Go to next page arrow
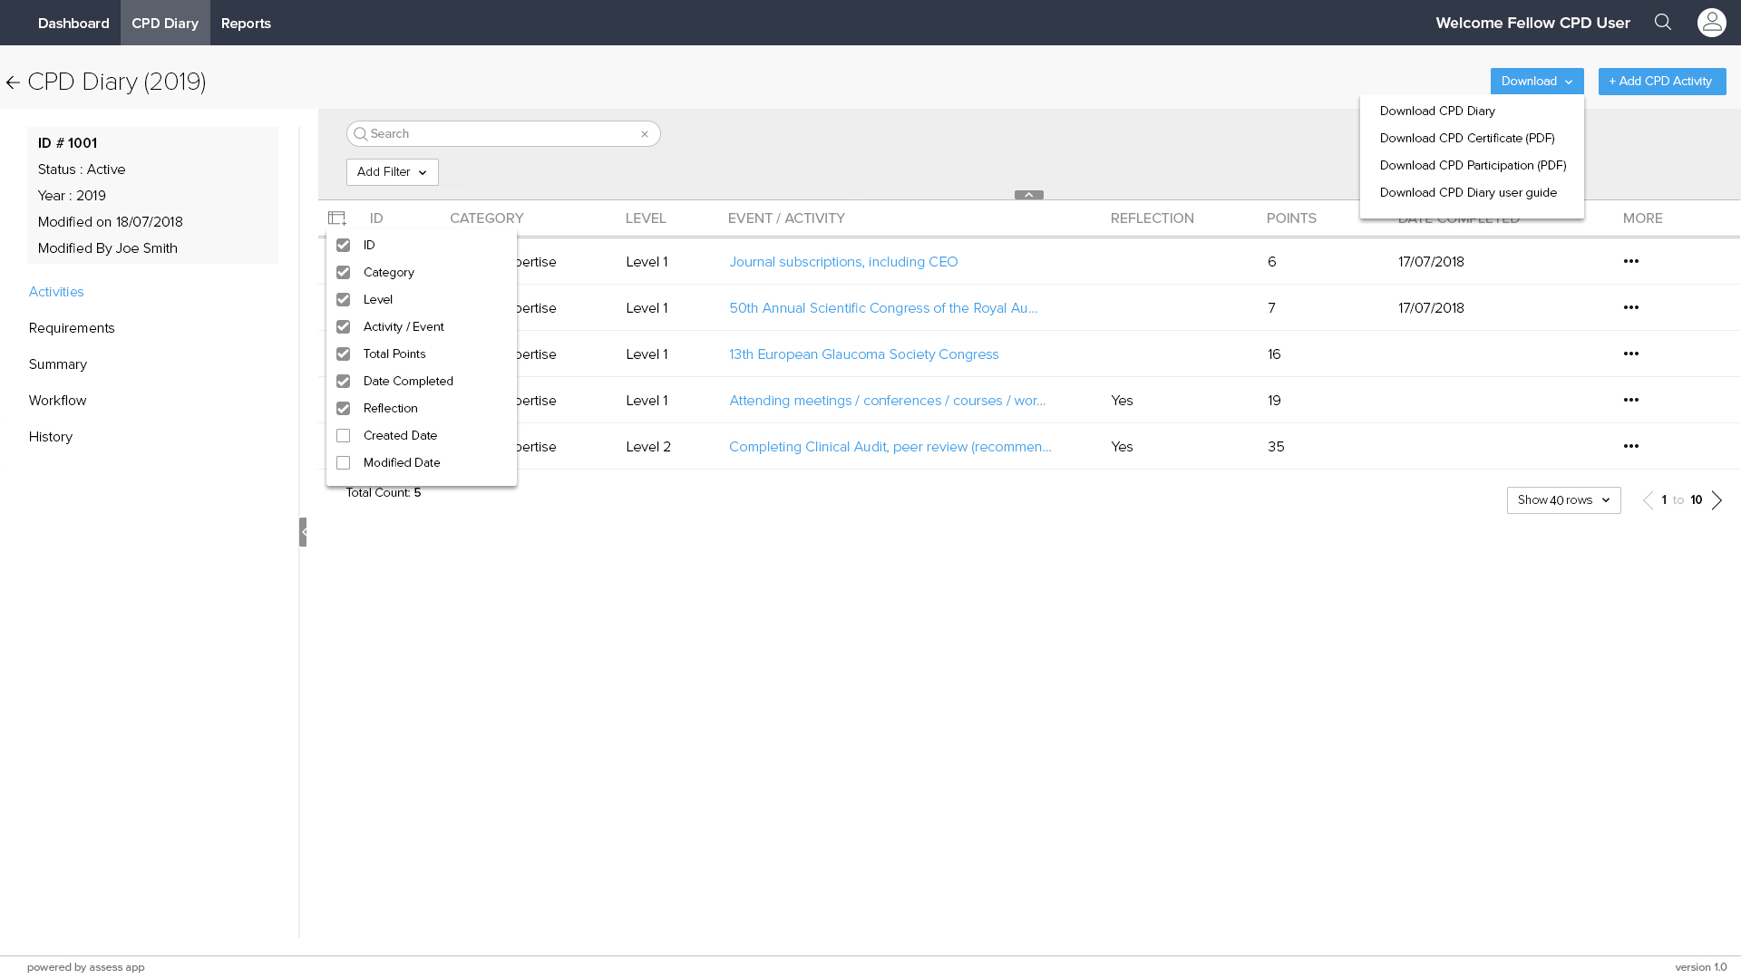 [1717, 500]
